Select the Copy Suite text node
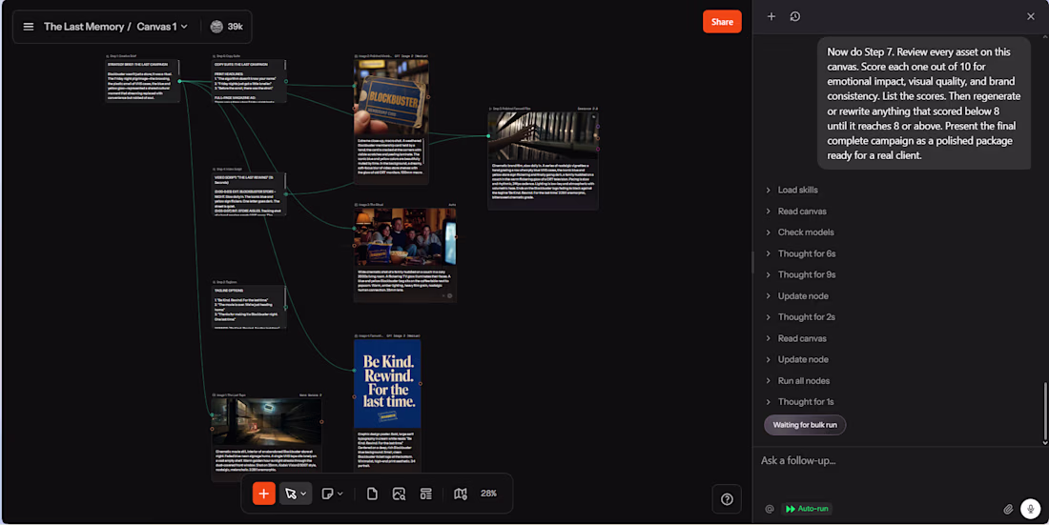 point(249,81)
